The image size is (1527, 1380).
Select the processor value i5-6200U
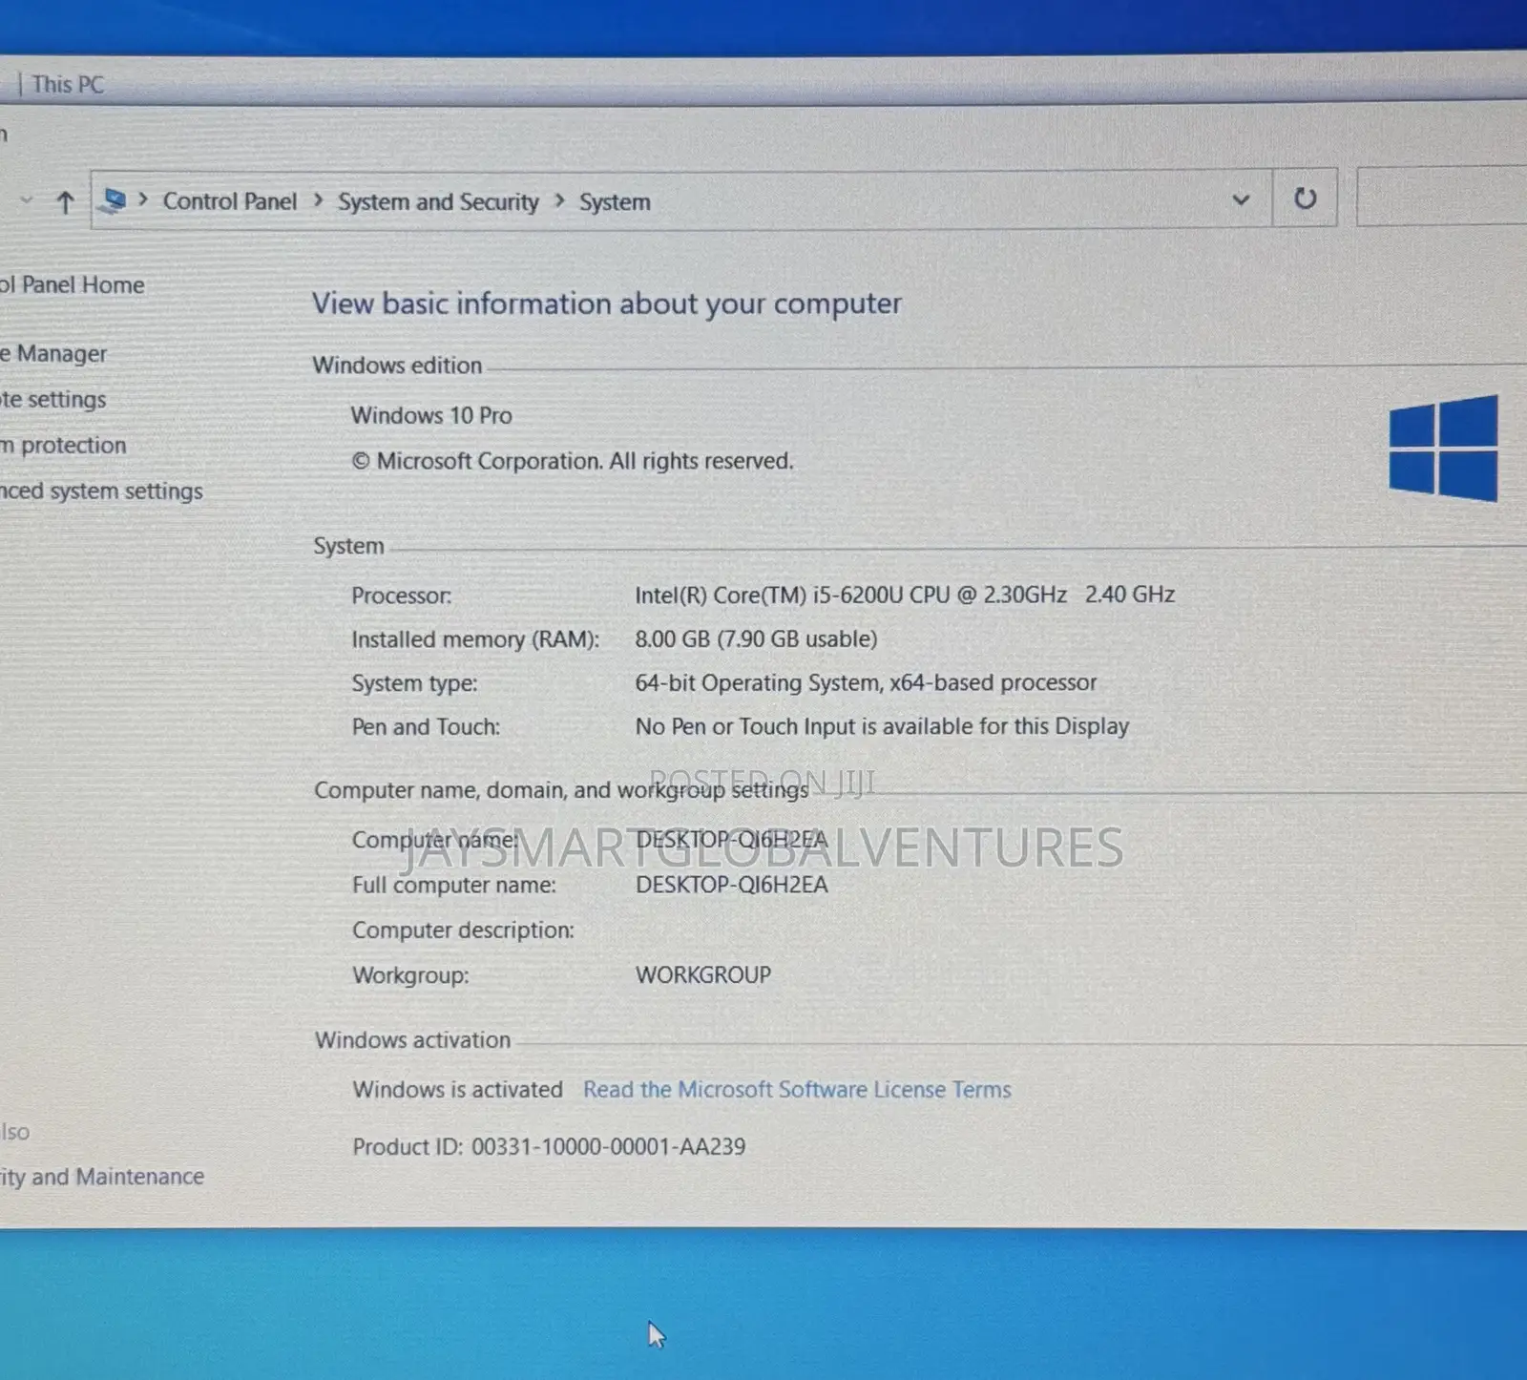pyautogui.click(x=905, y=595)
